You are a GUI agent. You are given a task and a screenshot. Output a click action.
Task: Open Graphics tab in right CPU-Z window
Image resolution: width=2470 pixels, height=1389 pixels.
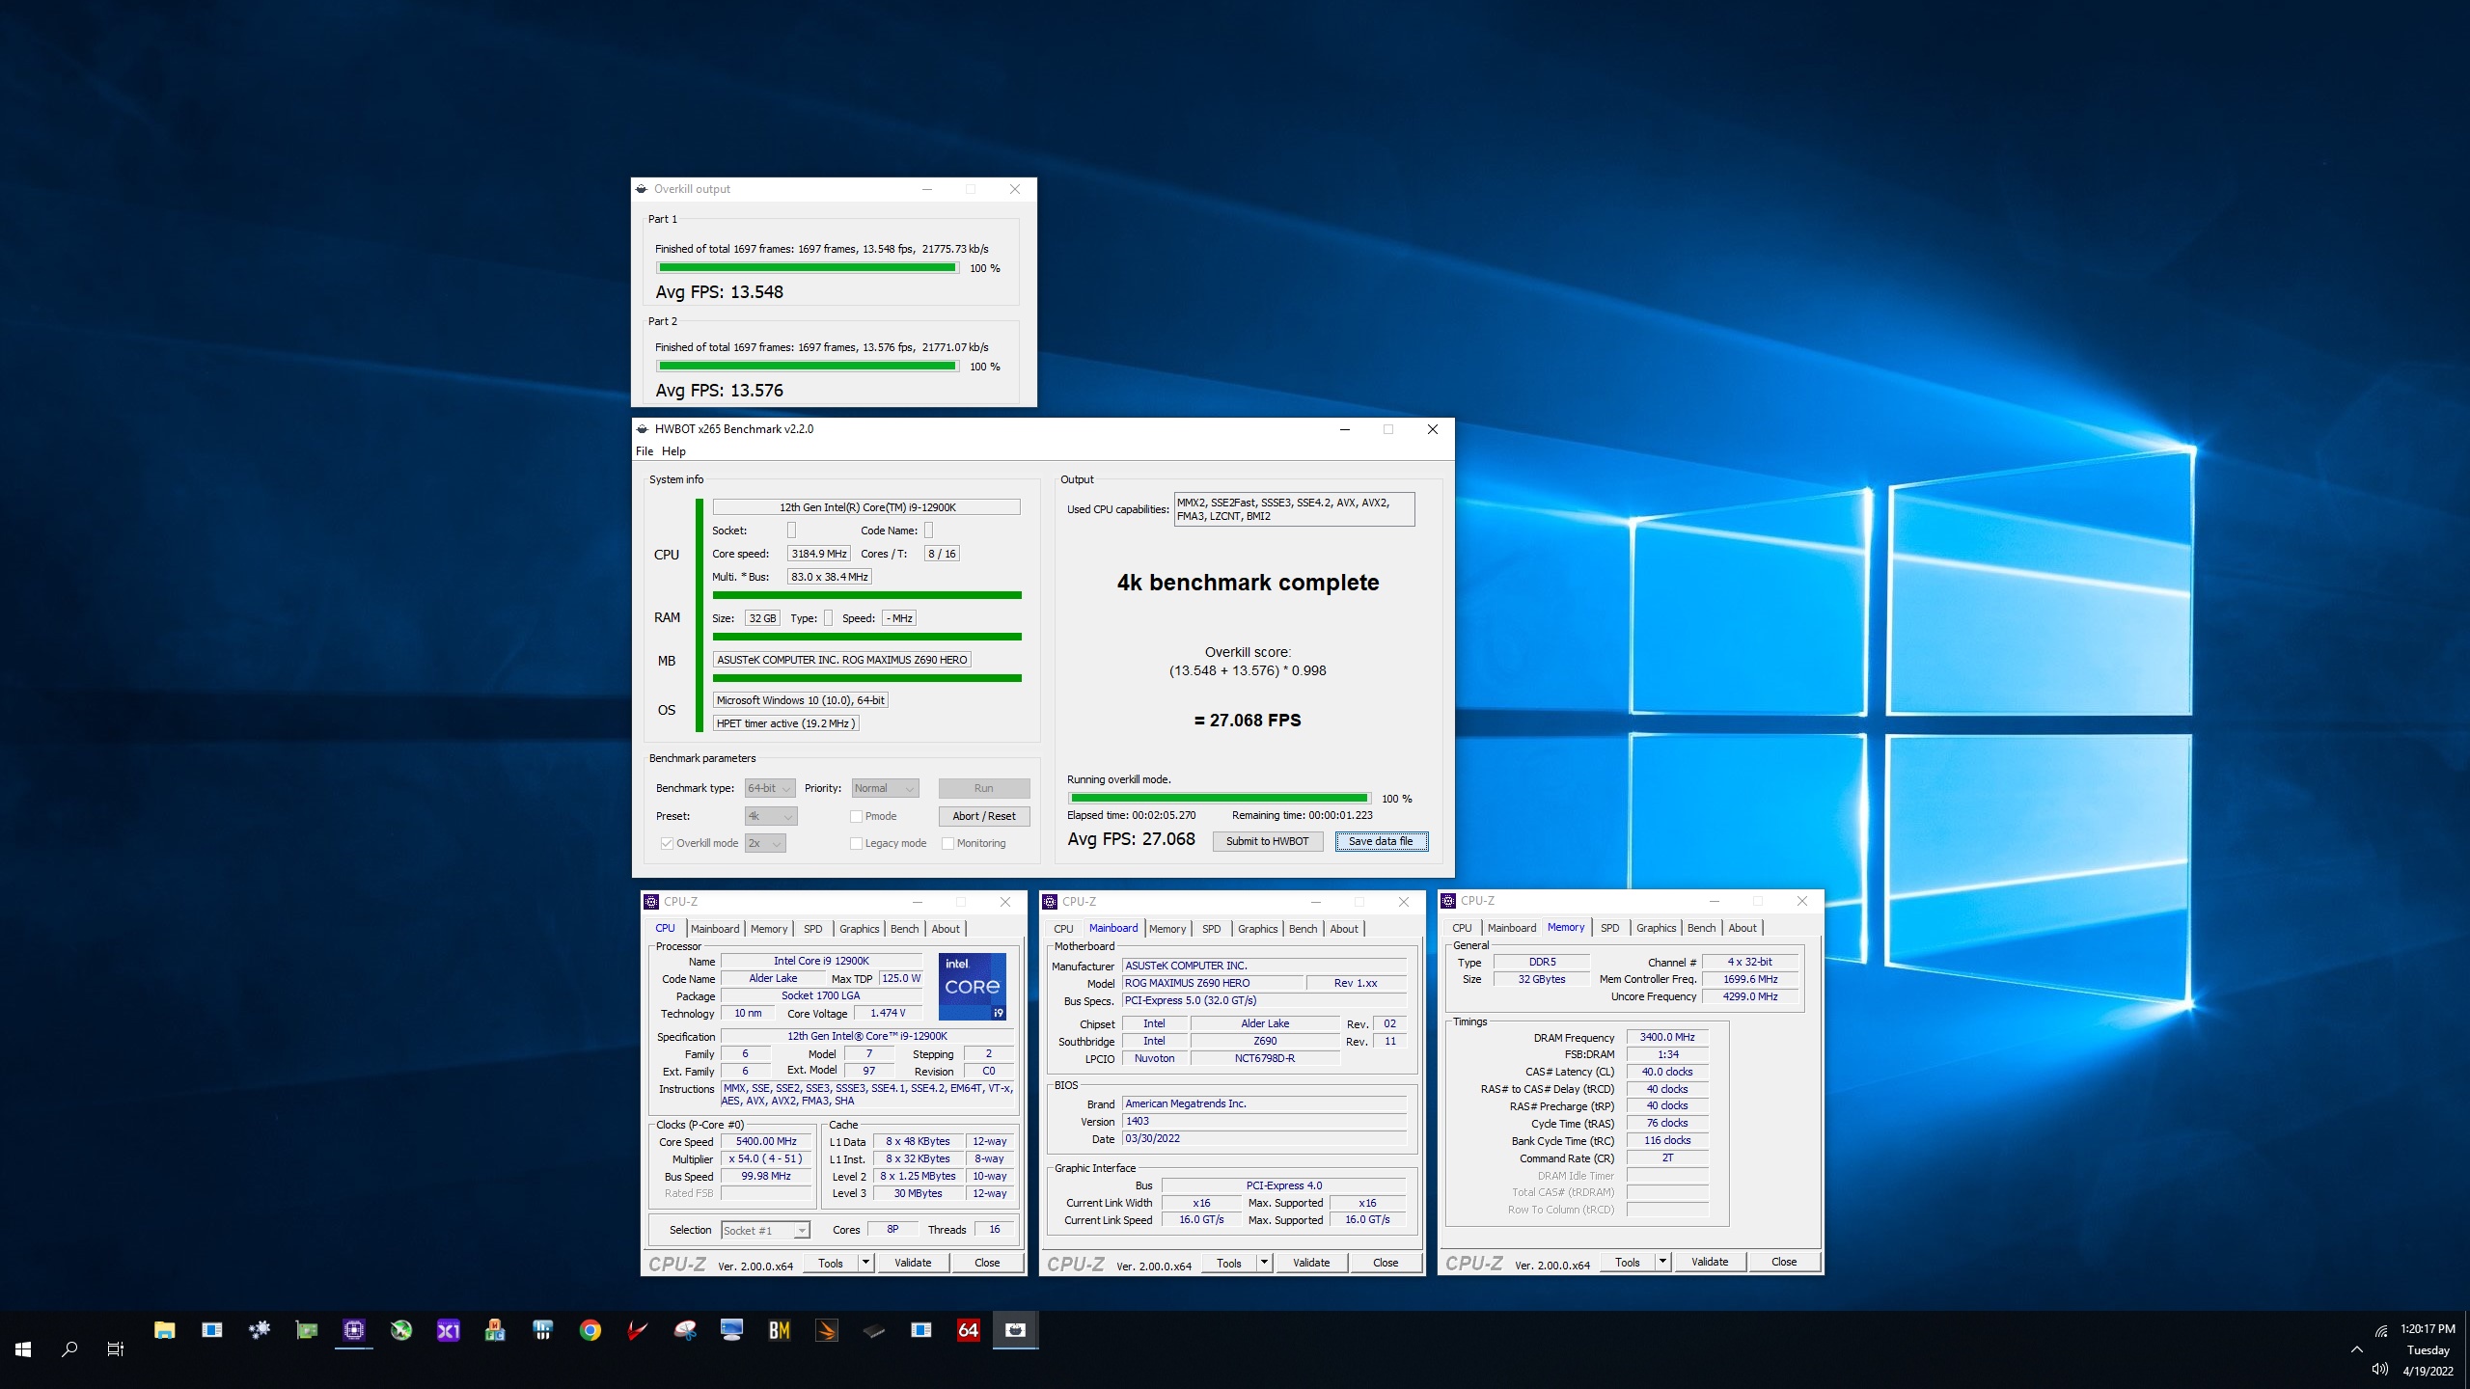tap(1656, 928)
